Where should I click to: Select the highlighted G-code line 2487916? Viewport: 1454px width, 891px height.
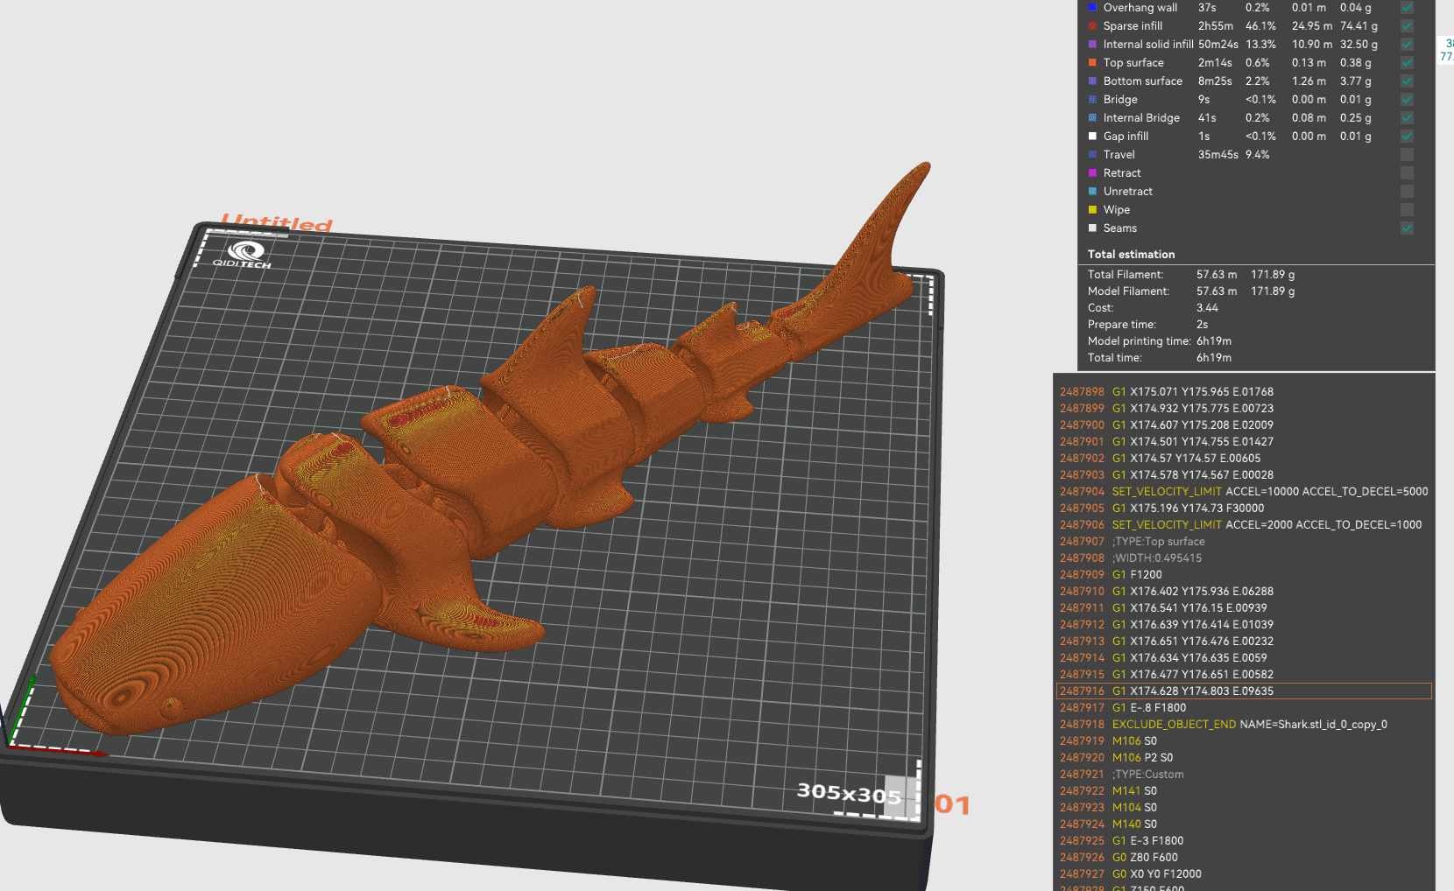click(1244, 691)
